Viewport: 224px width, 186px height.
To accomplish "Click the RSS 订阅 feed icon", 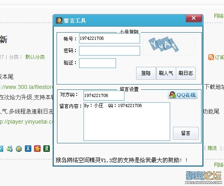I will (211, 57).
